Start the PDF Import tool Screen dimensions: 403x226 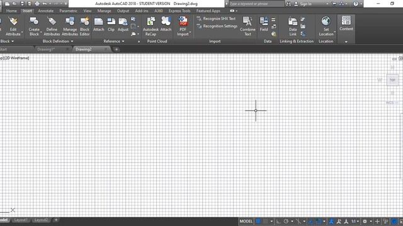point(183,26)
